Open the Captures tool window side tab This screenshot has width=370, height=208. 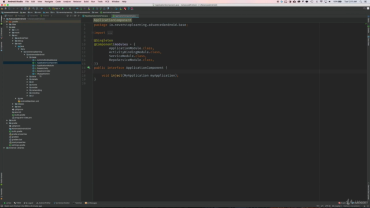point(1,46)
